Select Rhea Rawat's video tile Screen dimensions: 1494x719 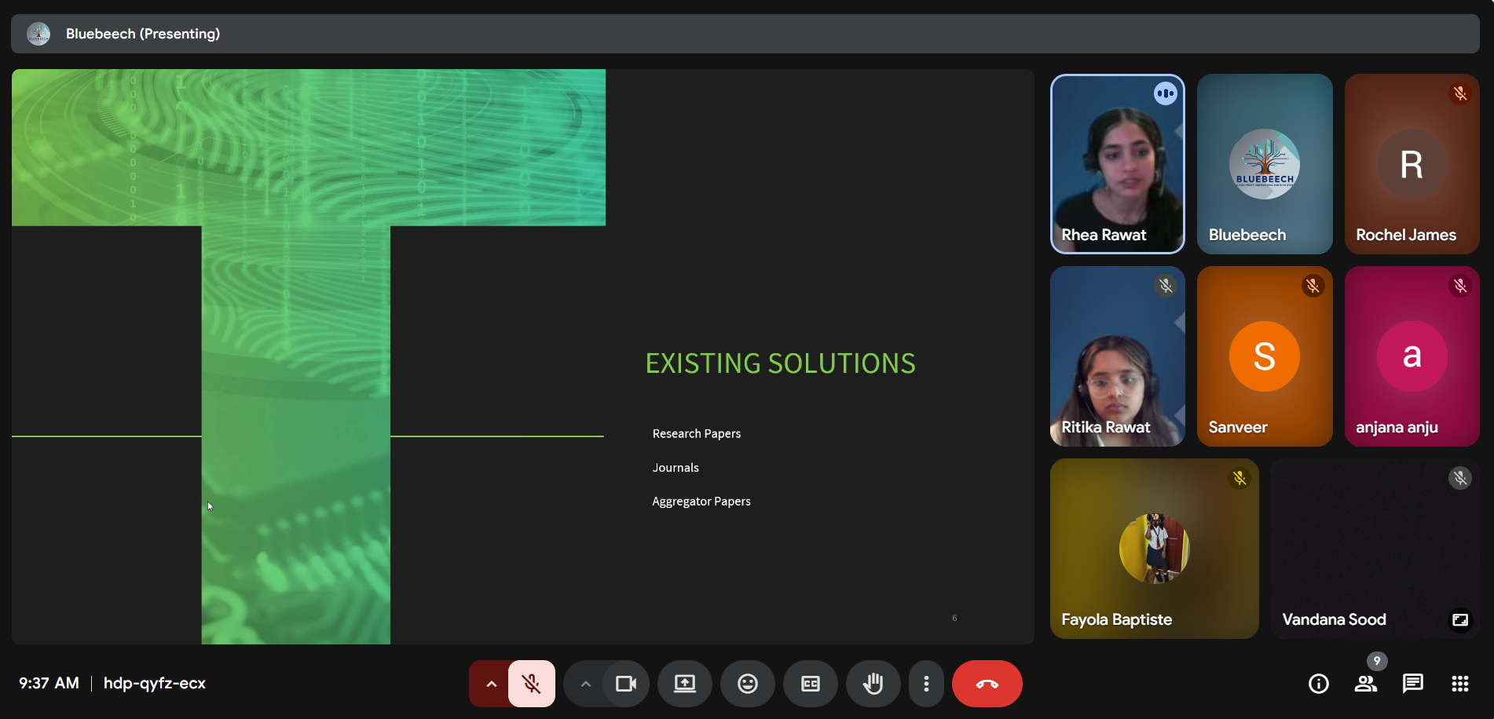pyautogui.click(x=1117, y=164)
